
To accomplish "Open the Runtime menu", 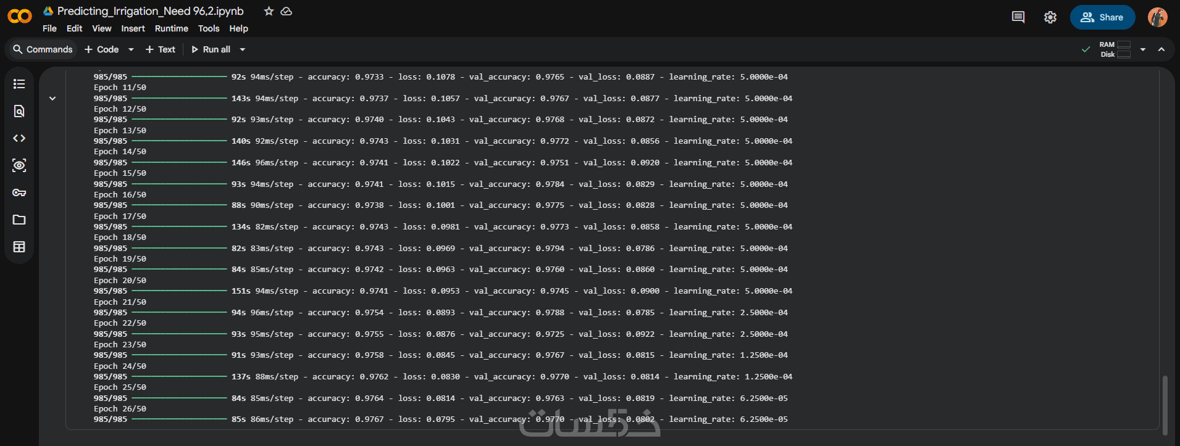I will (x=171, y=28).
